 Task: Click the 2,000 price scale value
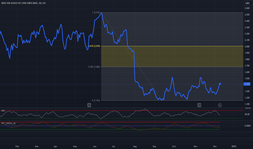click(247, 47)
